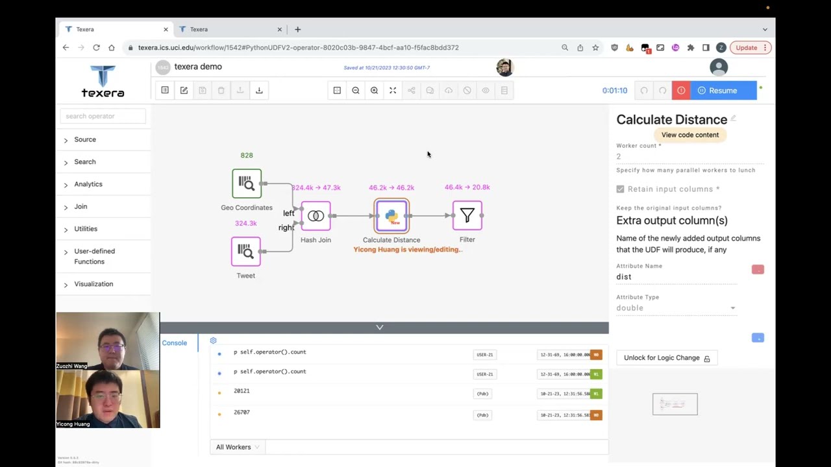
Task: Click the view result eye icon
Action: [x=486, y=90]
